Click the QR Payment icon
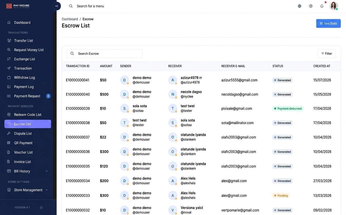This screenshot has width=346, height=215. pos(9,143)
